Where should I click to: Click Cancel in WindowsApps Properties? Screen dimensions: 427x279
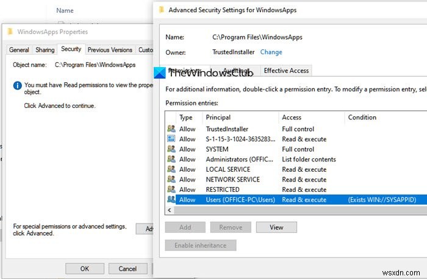(x=127, y=269)
